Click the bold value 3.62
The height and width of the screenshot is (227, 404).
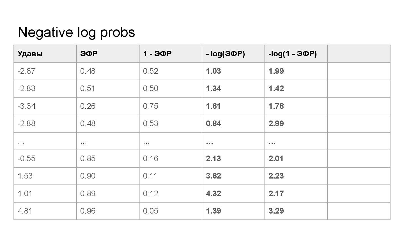(x=214, y=176)
